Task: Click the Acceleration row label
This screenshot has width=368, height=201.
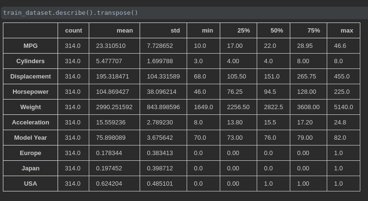Action: (31, 123)
